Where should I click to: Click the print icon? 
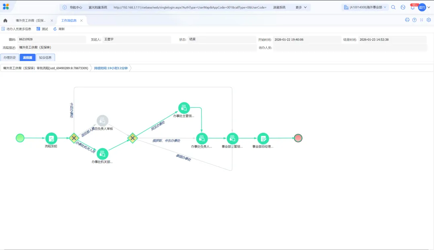tap(407, 20)
